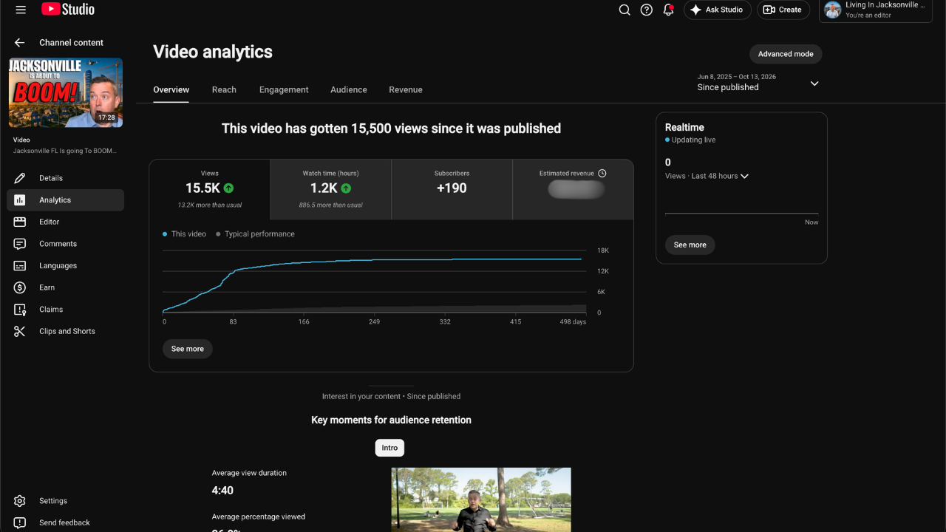Switch to the Audience tab
Screen dimensions: 946x532
click(349, 89)
